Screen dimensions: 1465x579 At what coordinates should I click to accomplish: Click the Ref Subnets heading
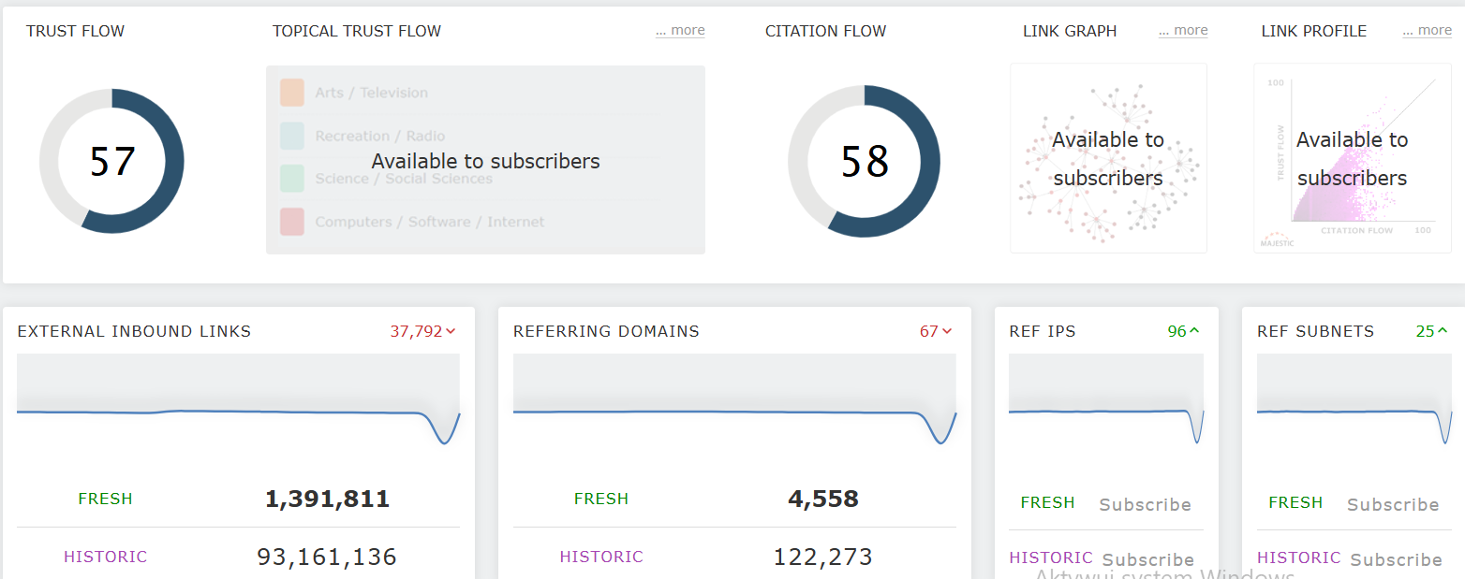[1315, 331]
